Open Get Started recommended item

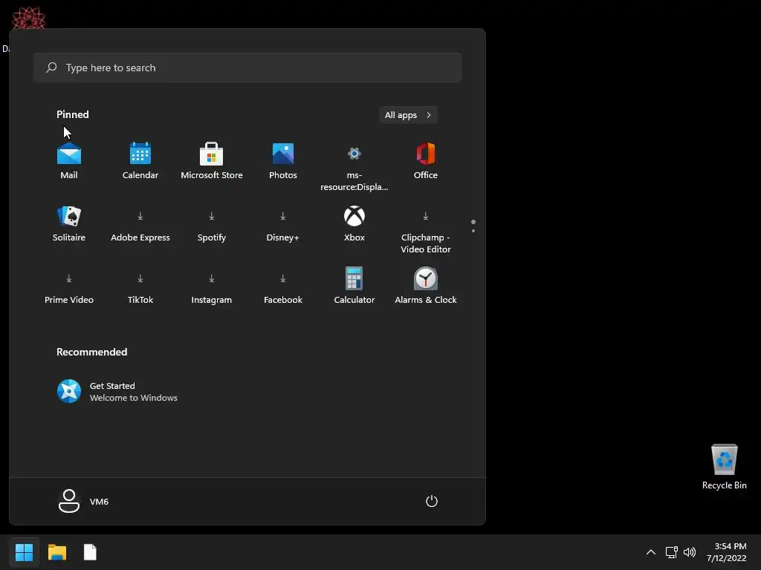pyautogui.click(x=117, y=391)
